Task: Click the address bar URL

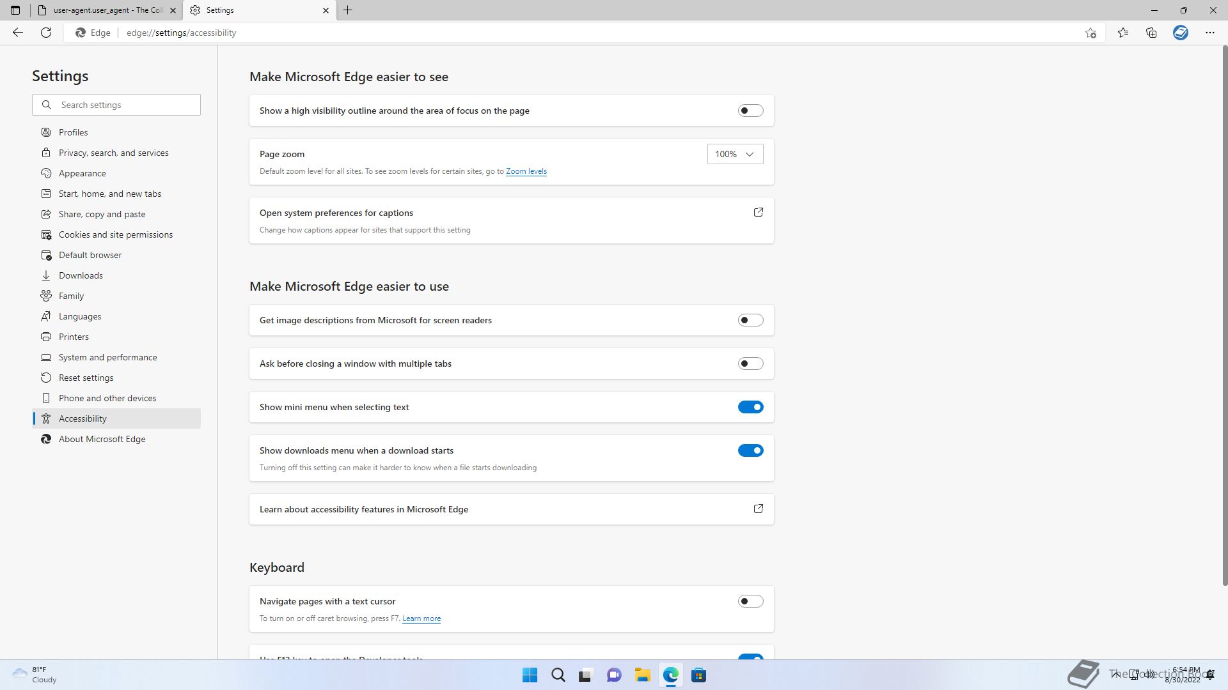Action: (x=181, y=33)
